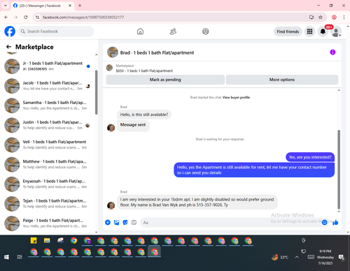Click the $650 listing thumbnail
Image resolution: width=350 pixels, height=271 pixels.
pos(109,68)
